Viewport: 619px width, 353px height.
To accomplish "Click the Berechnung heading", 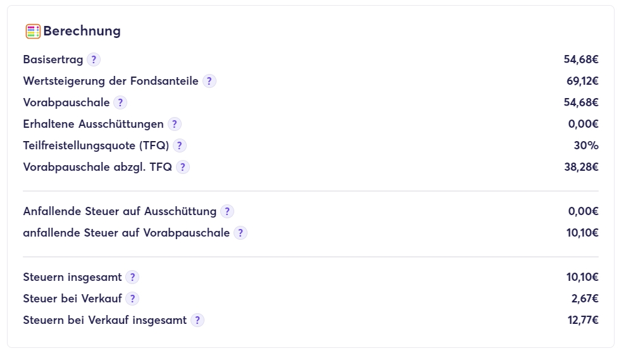I will [x=82, y=31].
